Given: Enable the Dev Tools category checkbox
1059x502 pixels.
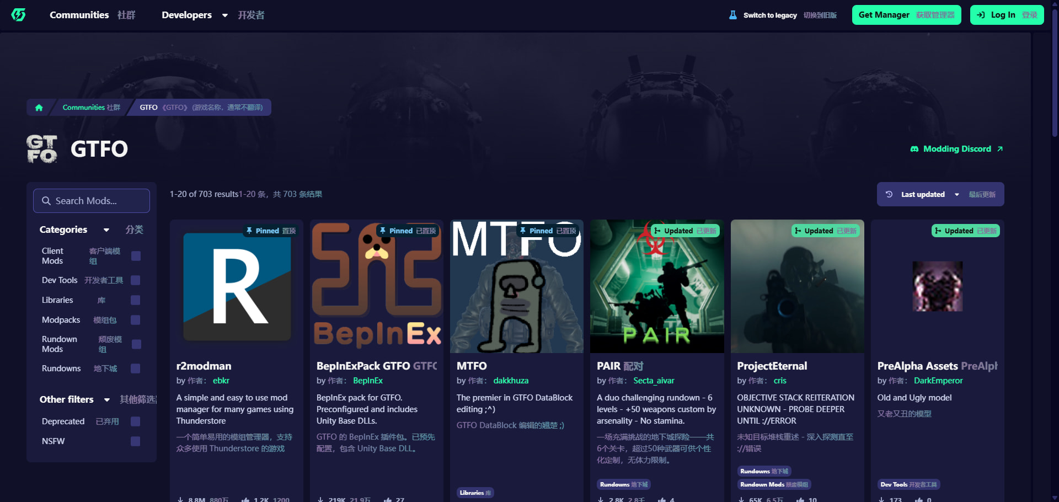Looking at the screenshot, I should 136,280.
